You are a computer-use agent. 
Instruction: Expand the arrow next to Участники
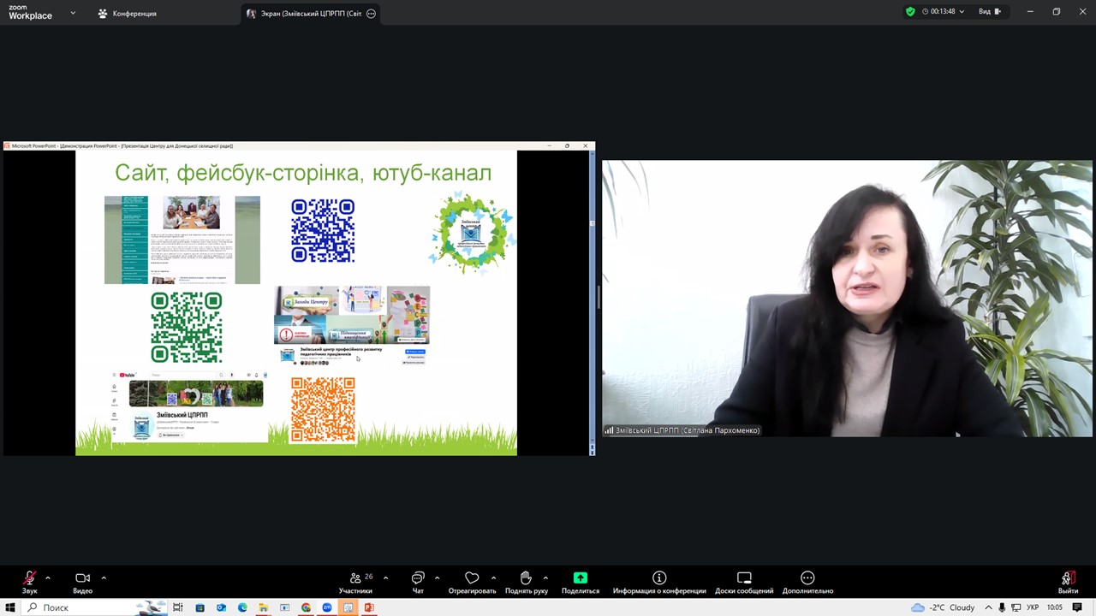(x=385, y=577)
